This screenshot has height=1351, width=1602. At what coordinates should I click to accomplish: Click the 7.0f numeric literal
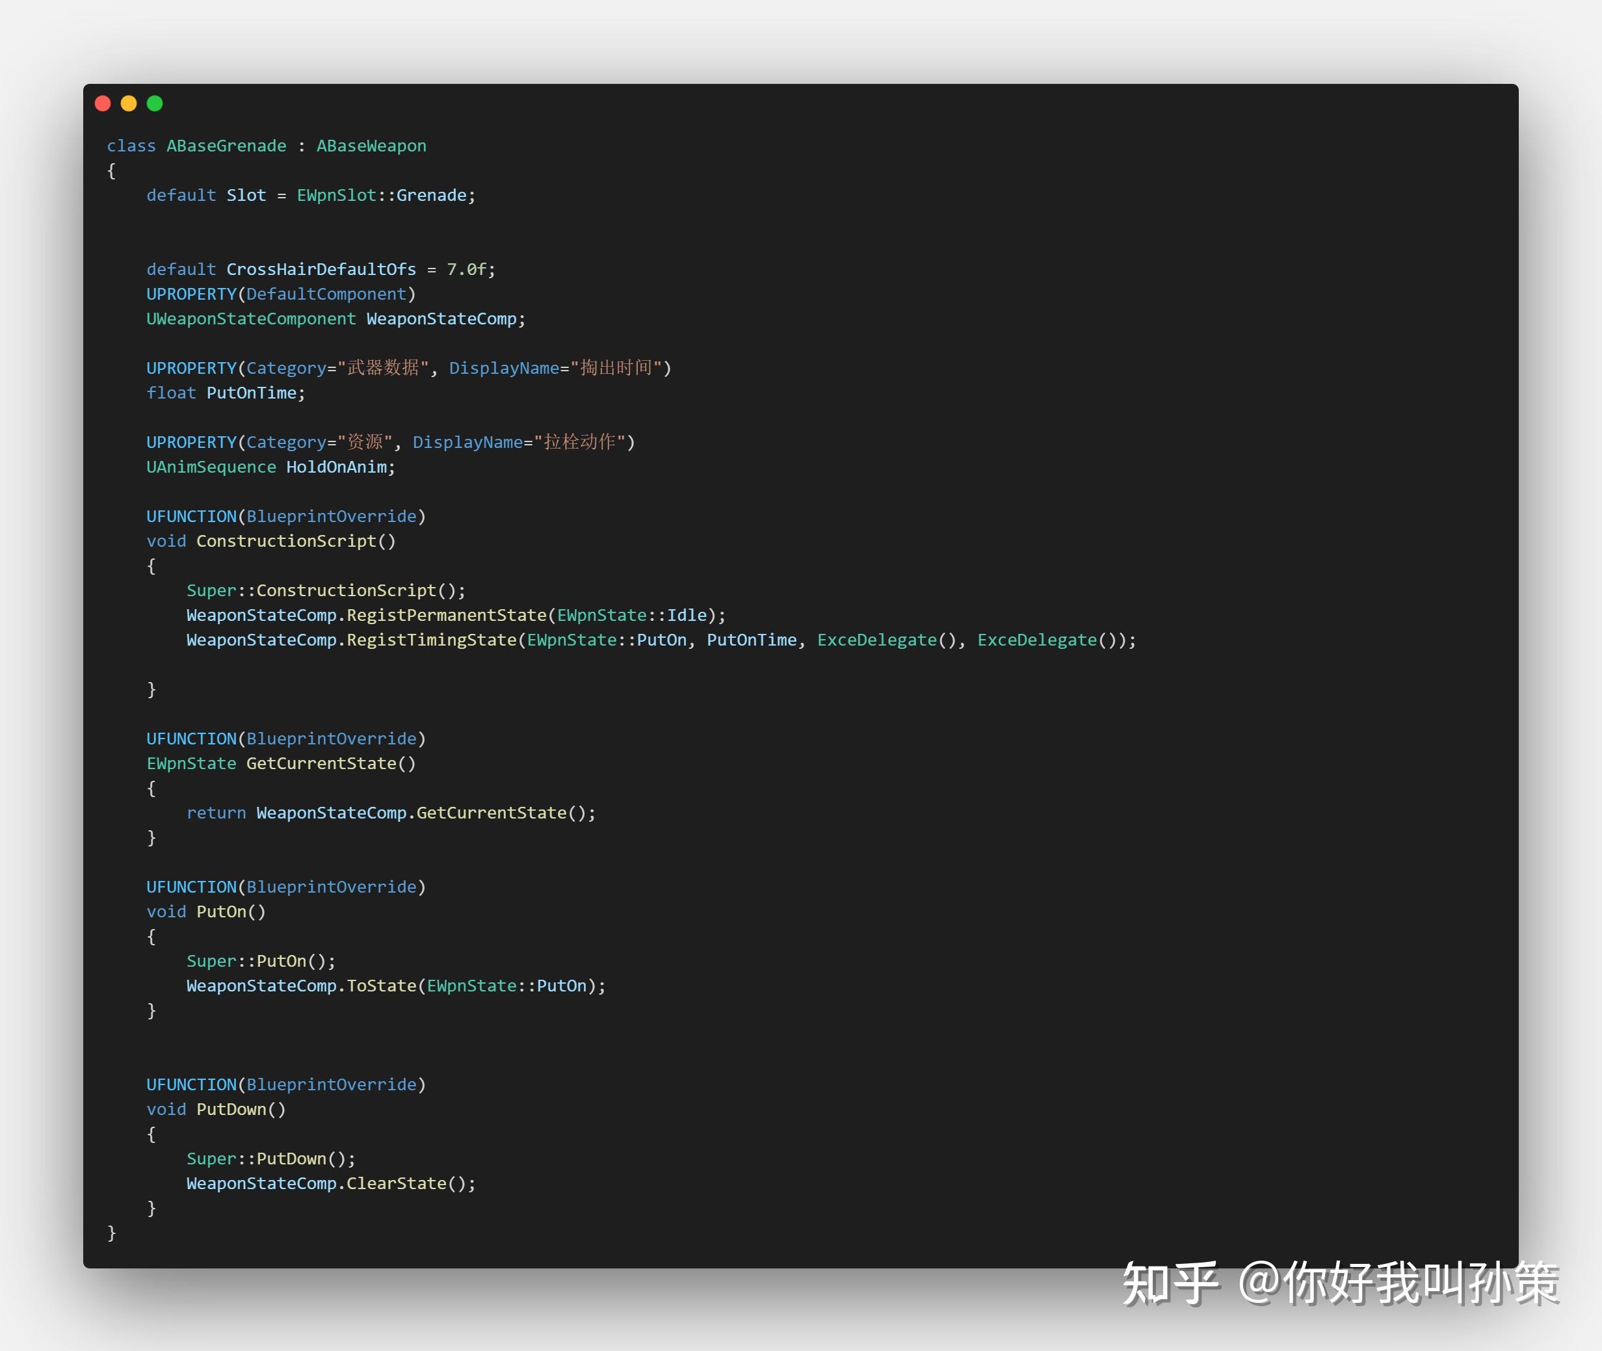tap(466, 270)
